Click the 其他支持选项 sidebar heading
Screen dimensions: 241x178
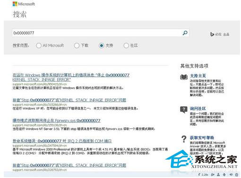(194, 66)
